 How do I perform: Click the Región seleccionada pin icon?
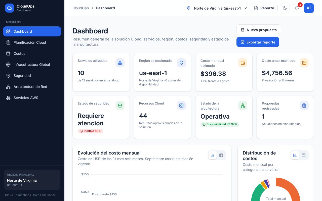coord(181,63)
